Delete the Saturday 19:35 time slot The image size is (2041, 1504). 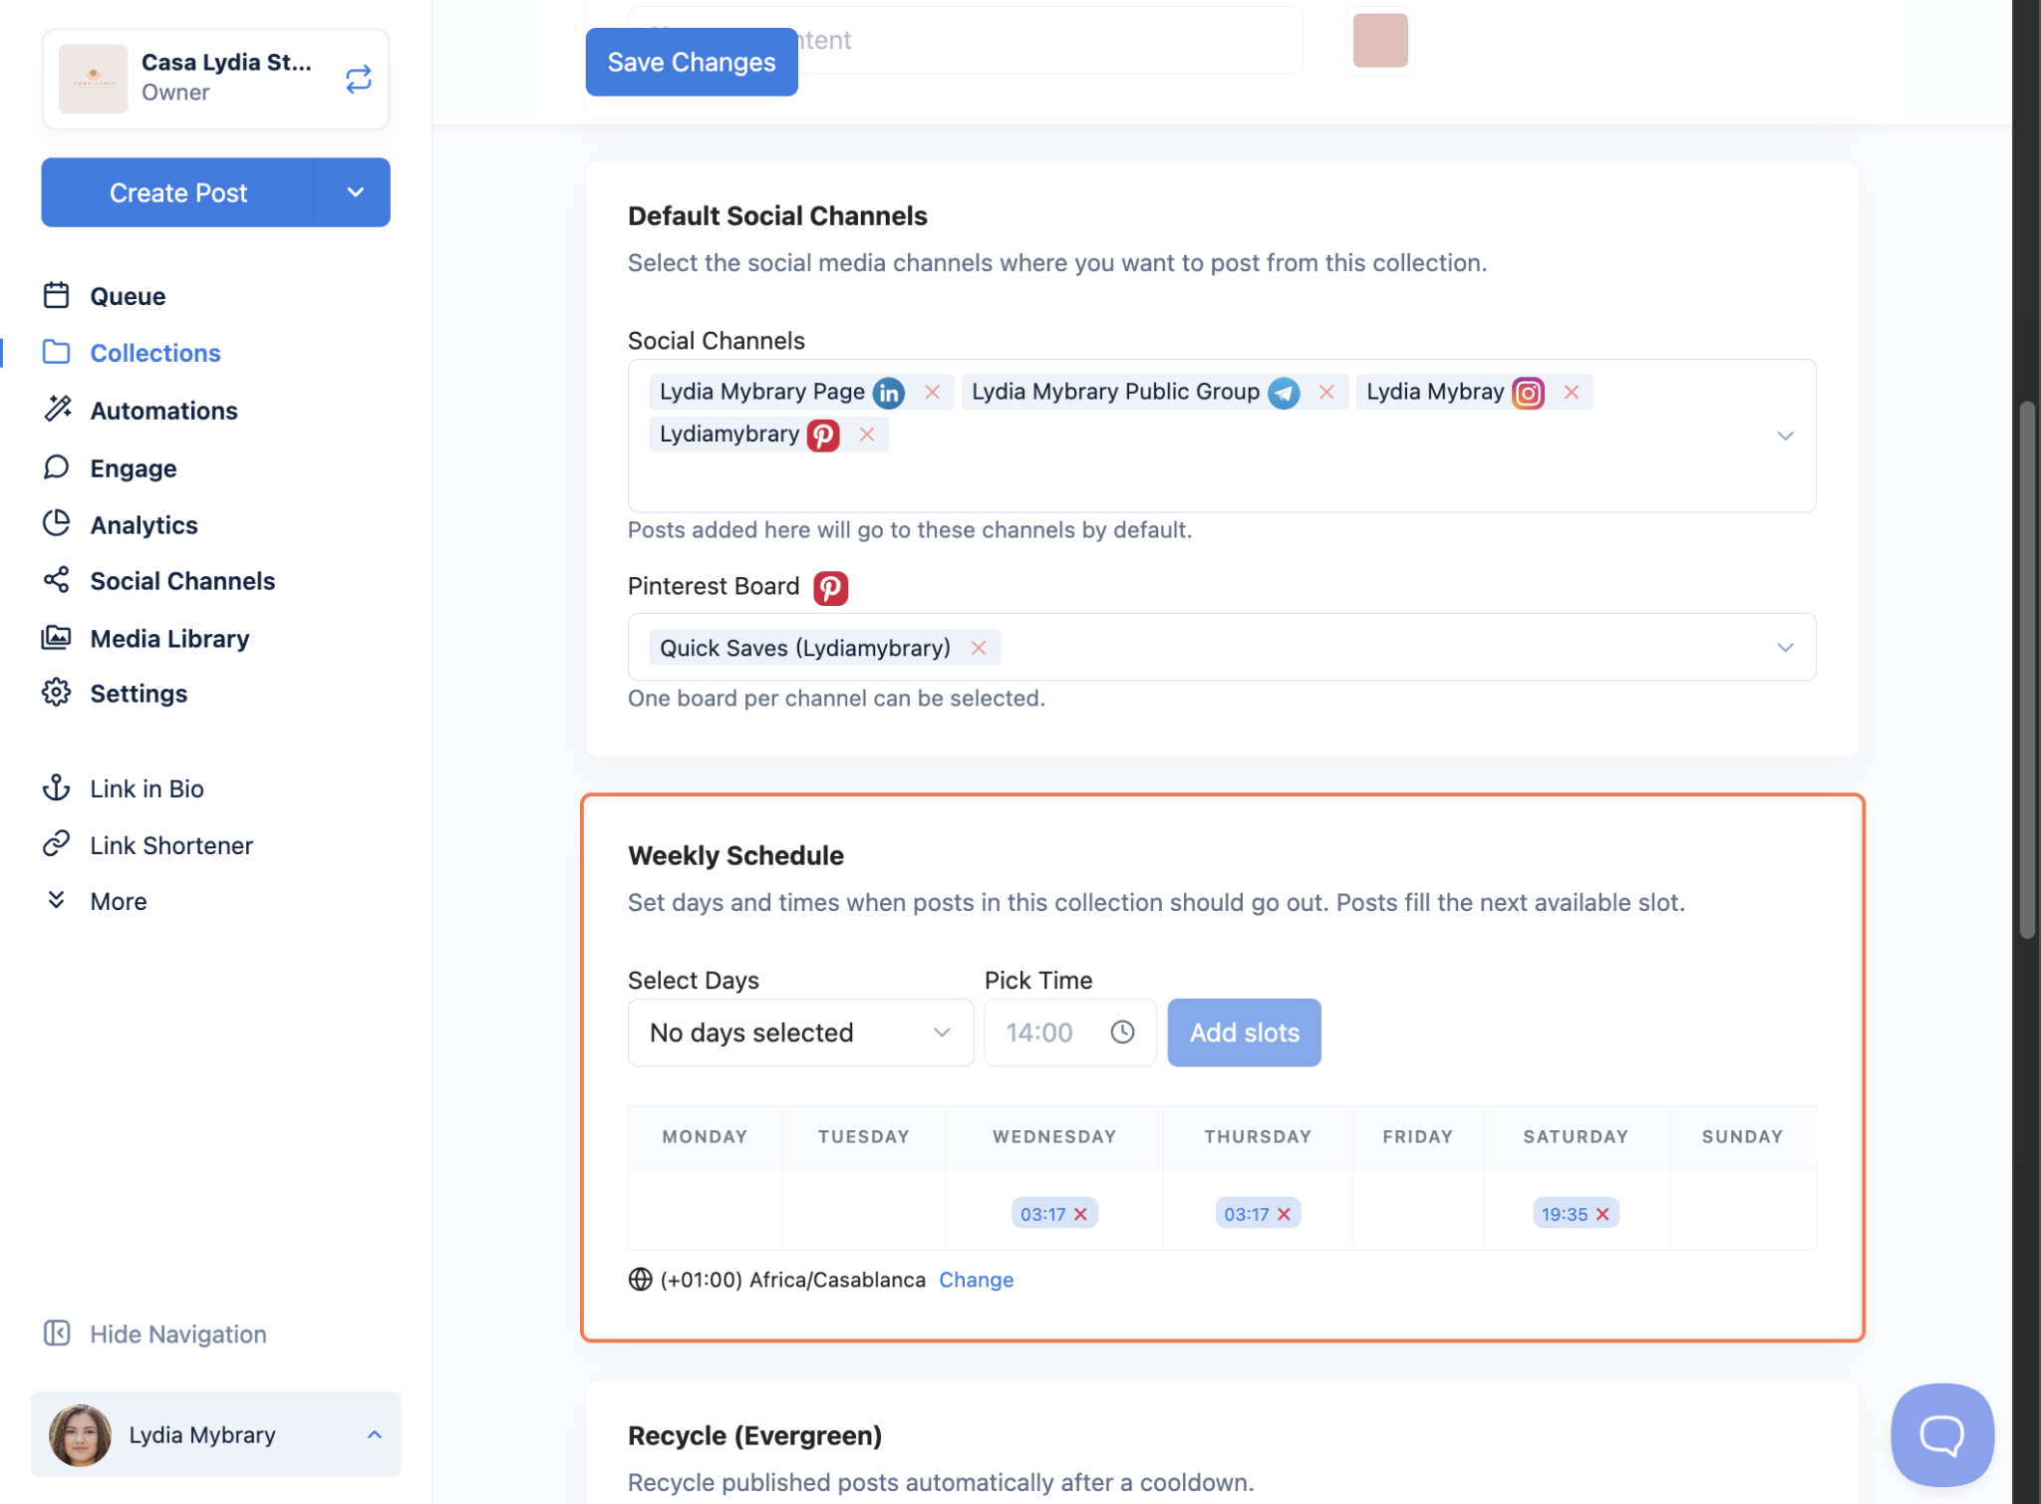(x=1603, y=1214)
